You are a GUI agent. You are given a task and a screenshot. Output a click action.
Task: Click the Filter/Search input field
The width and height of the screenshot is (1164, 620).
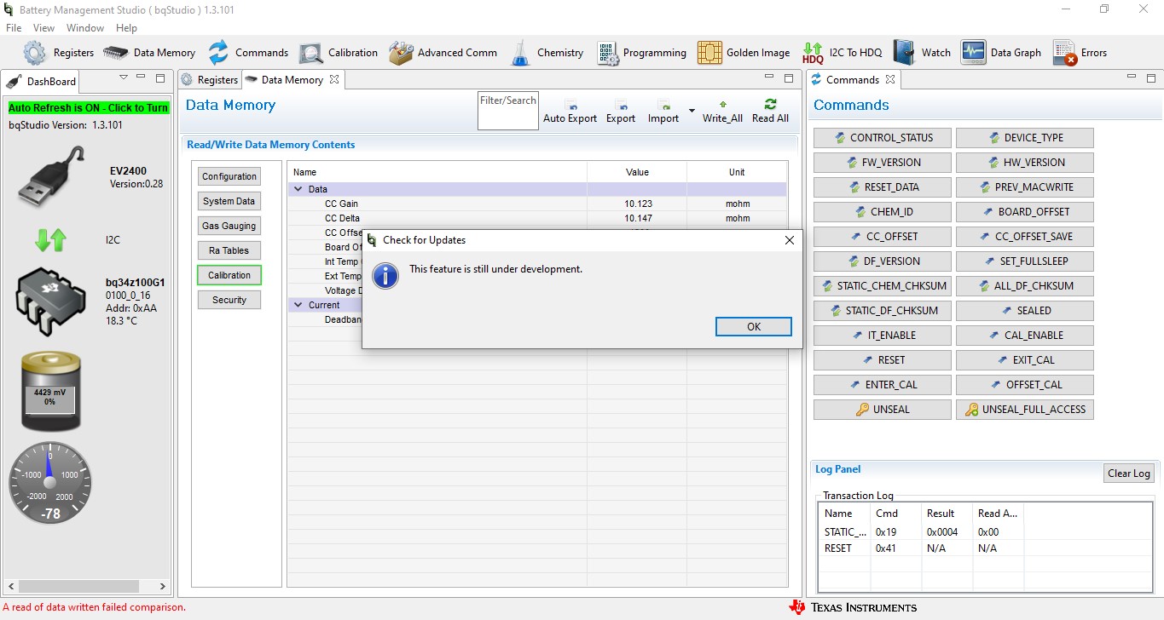(x=508, y=111)
